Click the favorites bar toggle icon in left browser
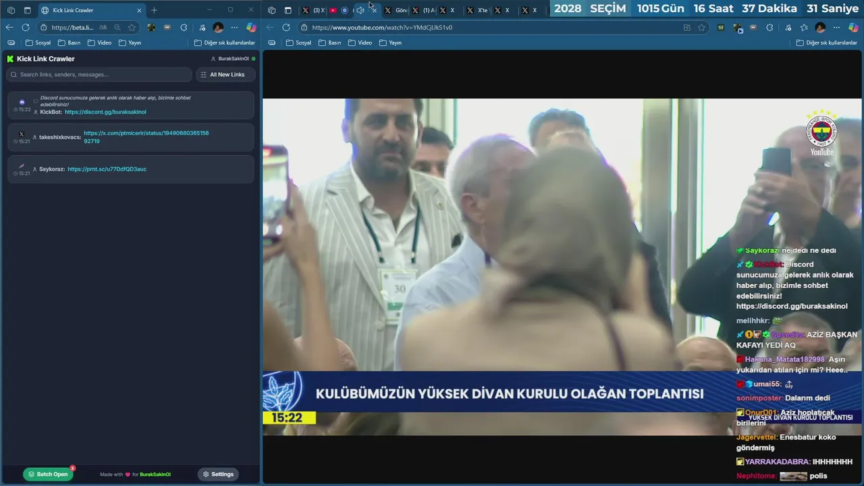The height and width of the screenshot is (486, 864). [x=11, y=43]
